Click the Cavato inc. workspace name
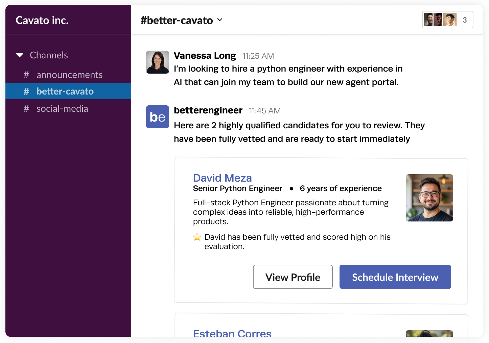489x343 pixels. [42, 20]
